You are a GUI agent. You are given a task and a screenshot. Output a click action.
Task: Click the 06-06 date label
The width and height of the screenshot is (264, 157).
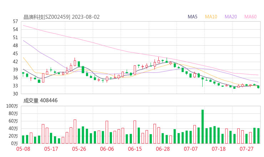pos(107,149)
